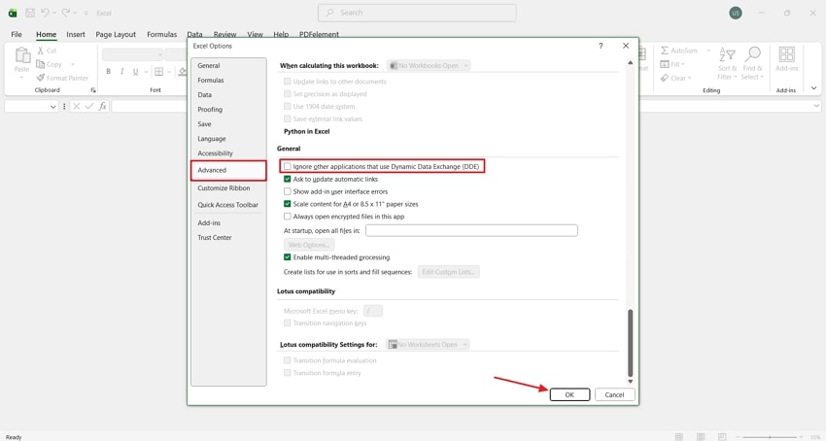Click the zoom slider in status bar
Image resolution: width=826 pixels, height=441 pixels.
point(770,437)
